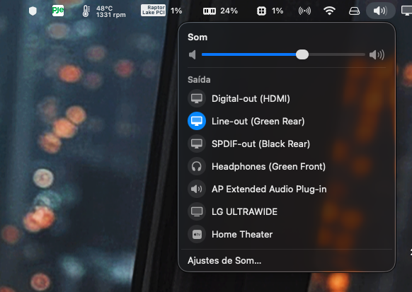Click the CPU chip usage icon
This screenshot has height=292, width=412.
pyautogui.click(x=261, y=11)
